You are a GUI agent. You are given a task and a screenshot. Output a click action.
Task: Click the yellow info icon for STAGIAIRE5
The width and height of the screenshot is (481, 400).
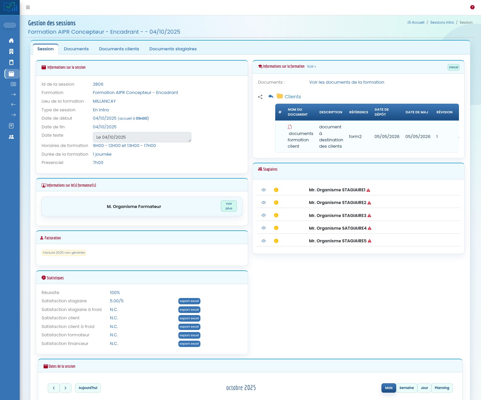(x=276, y=241)
